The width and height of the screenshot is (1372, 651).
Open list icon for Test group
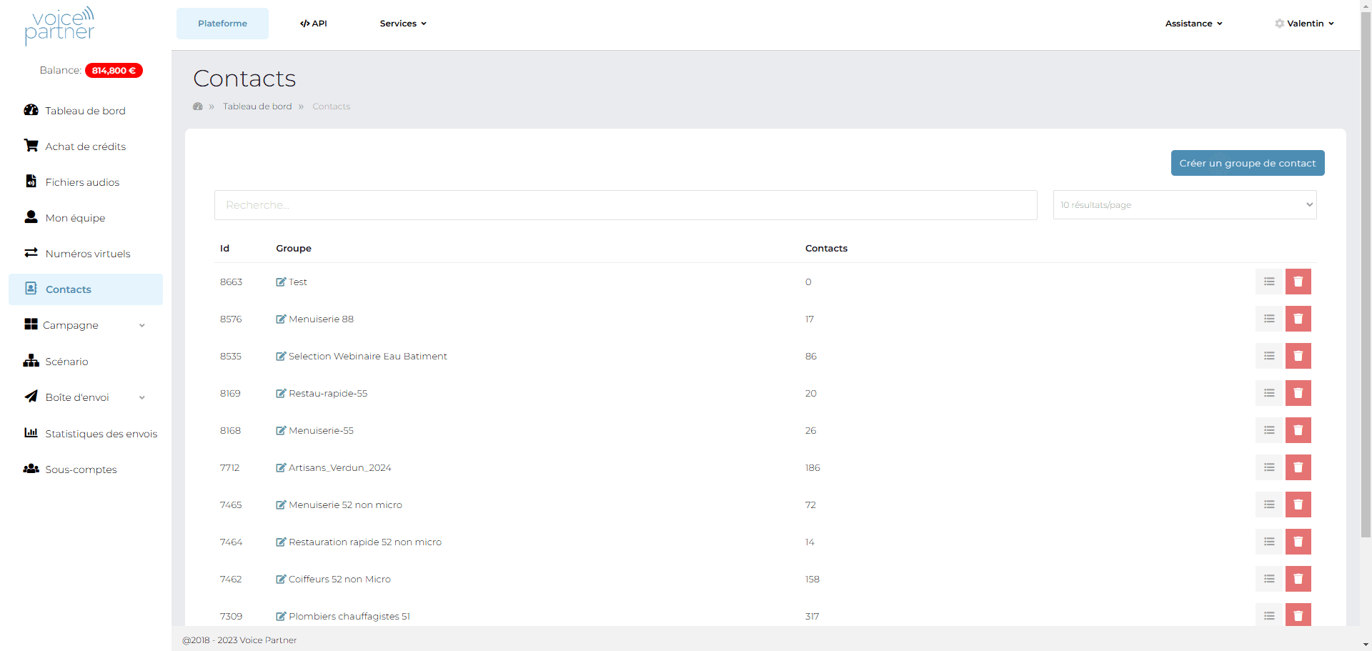click(x=1268, y=282)
